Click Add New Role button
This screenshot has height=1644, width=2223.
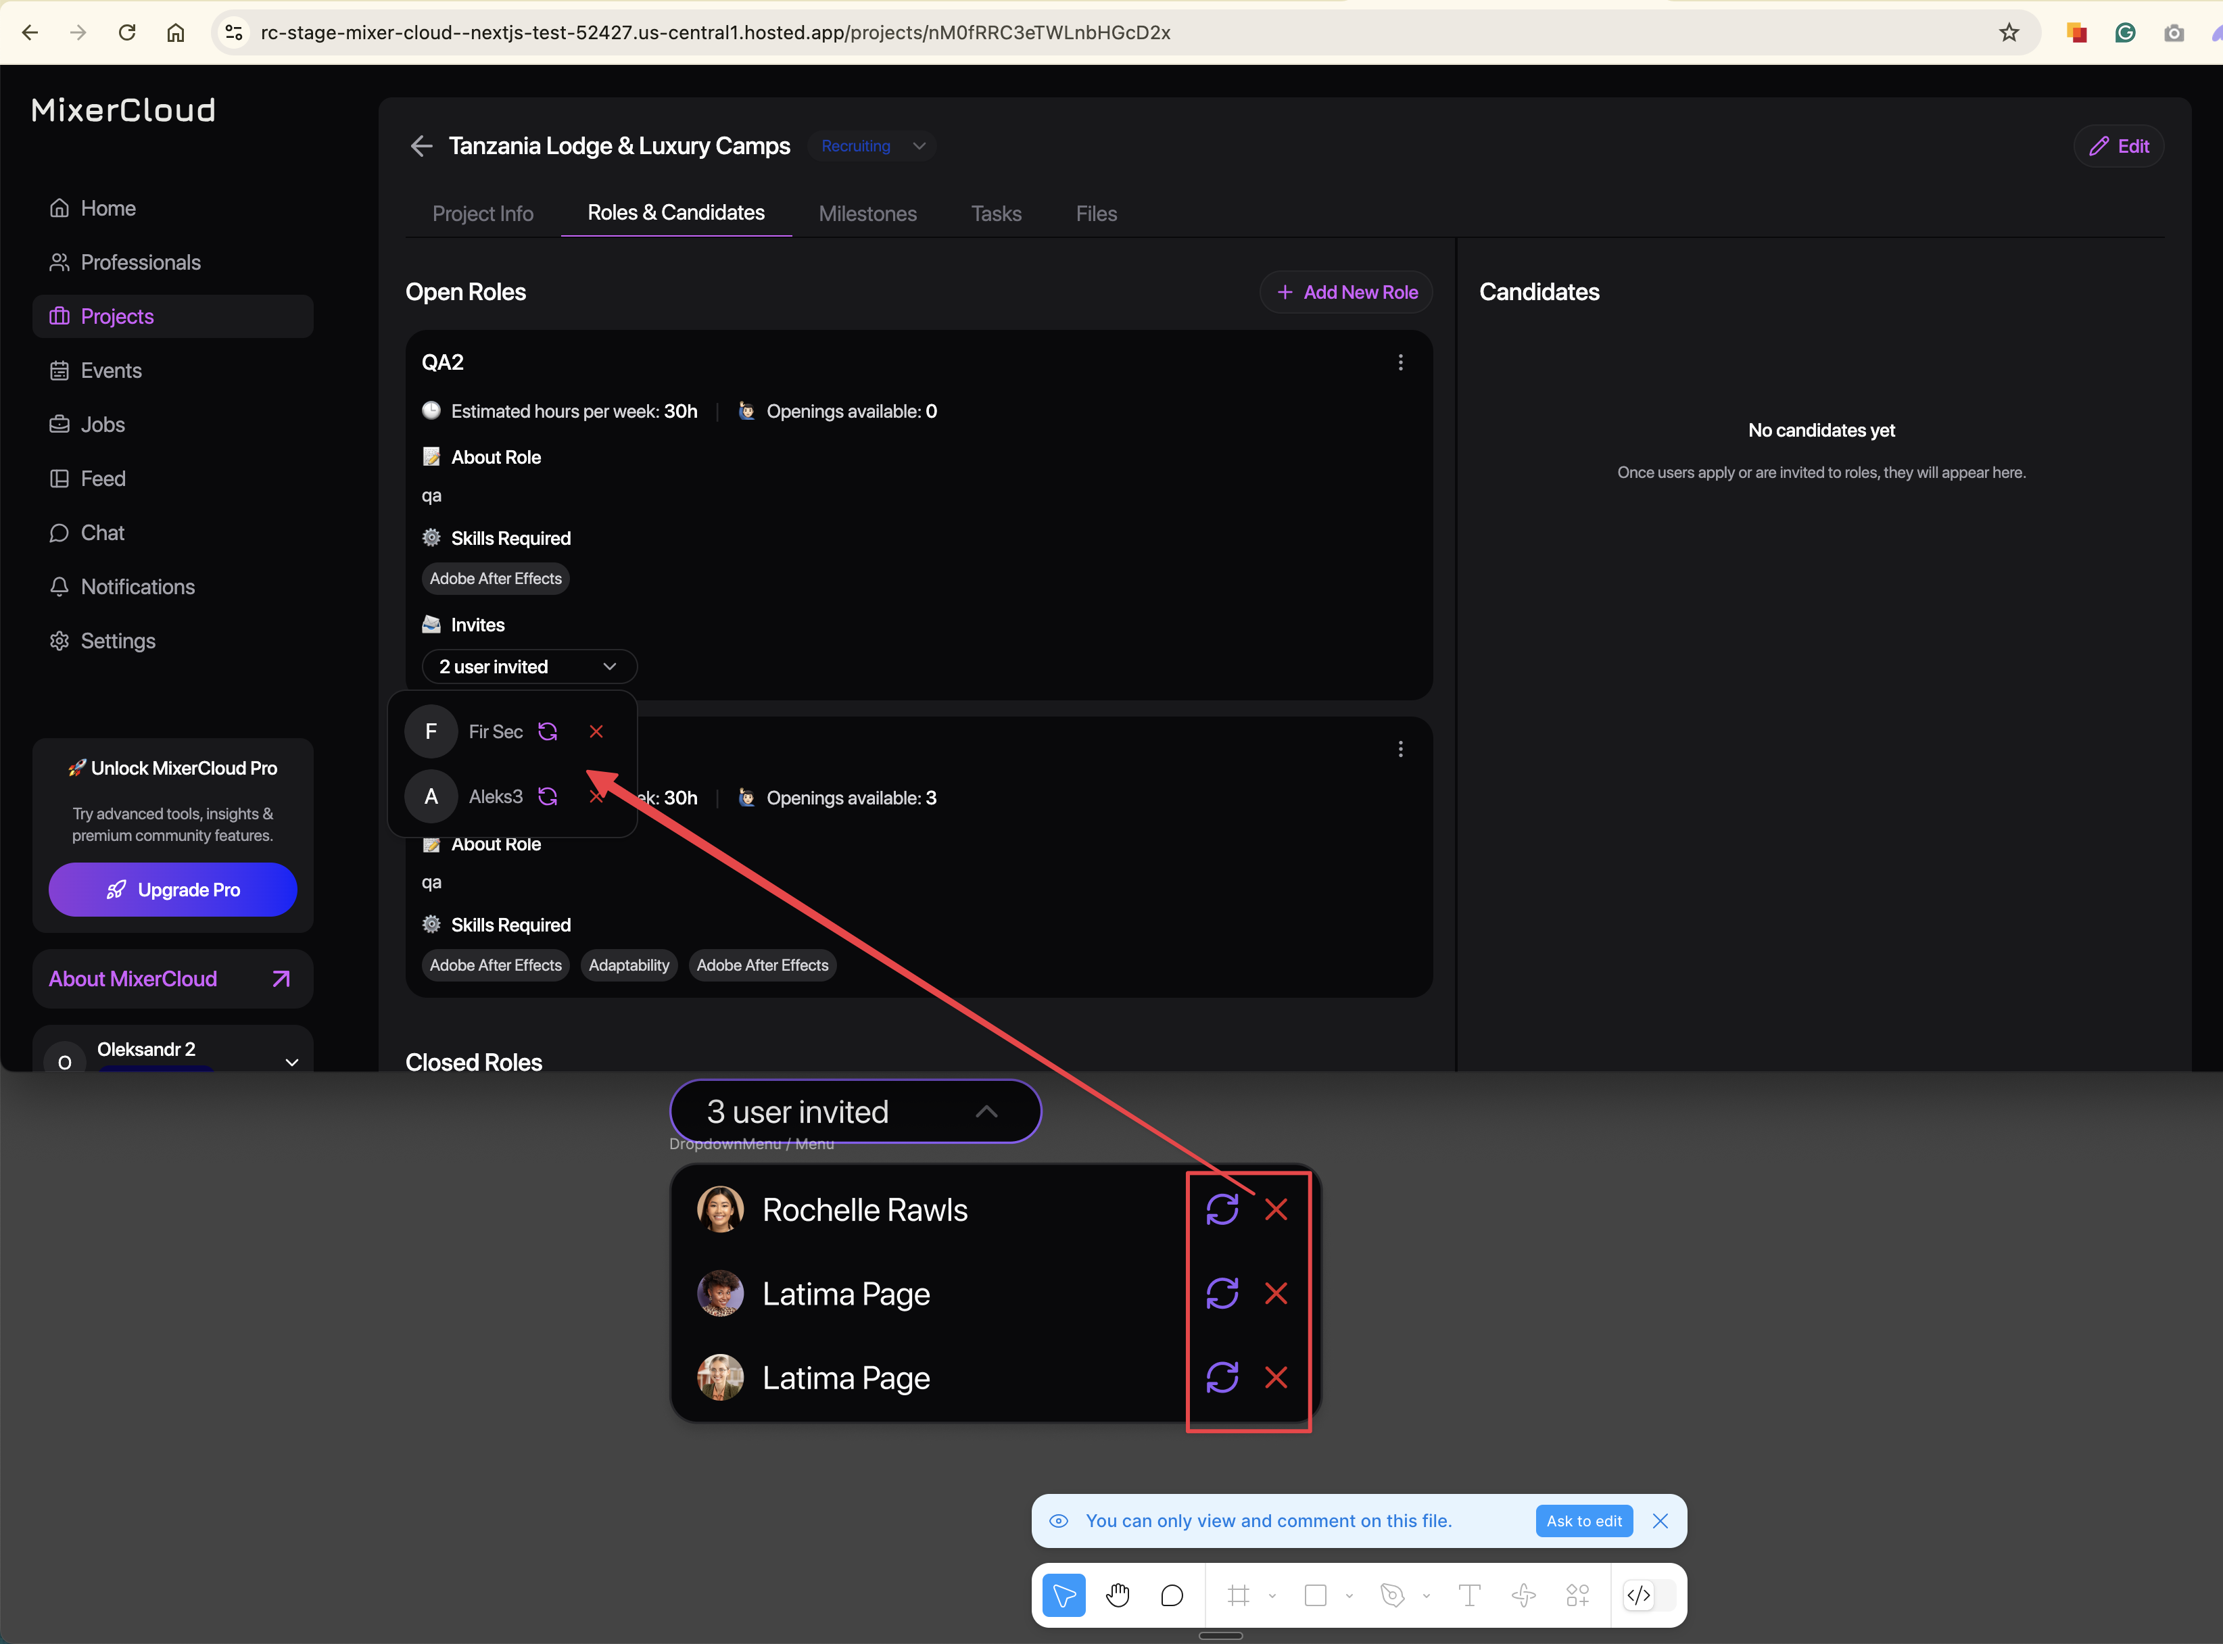[x=1346, y=291]
